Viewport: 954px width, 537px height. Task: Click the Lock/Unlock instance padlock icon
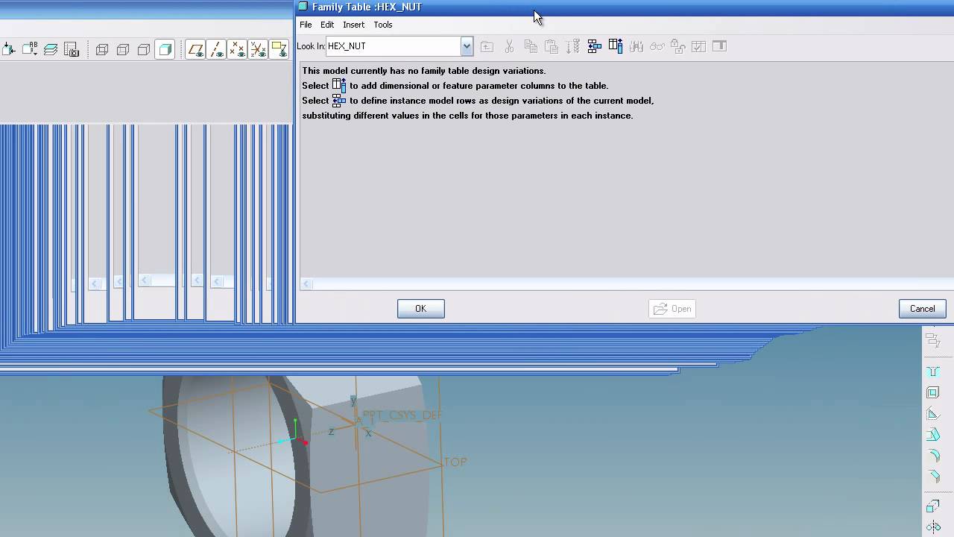point(677,46)
